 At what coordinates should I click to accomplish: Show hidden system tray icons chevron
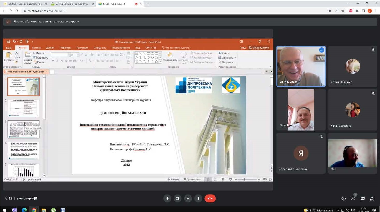(338, 210)
